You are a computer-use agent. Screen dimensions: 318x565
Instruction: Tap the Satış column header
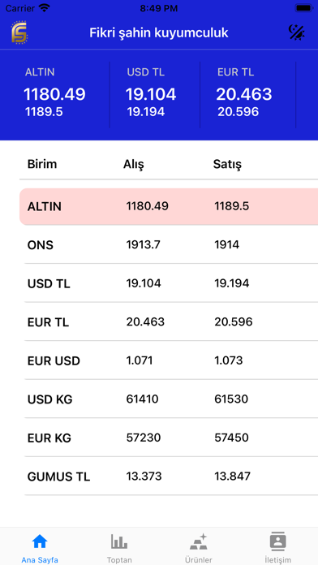(227, 164)
